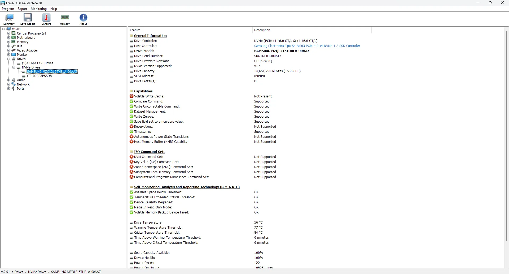The image size is (509, 274).
Task: Click the Power Cycles row label
Action: click(x=144, y=263)
